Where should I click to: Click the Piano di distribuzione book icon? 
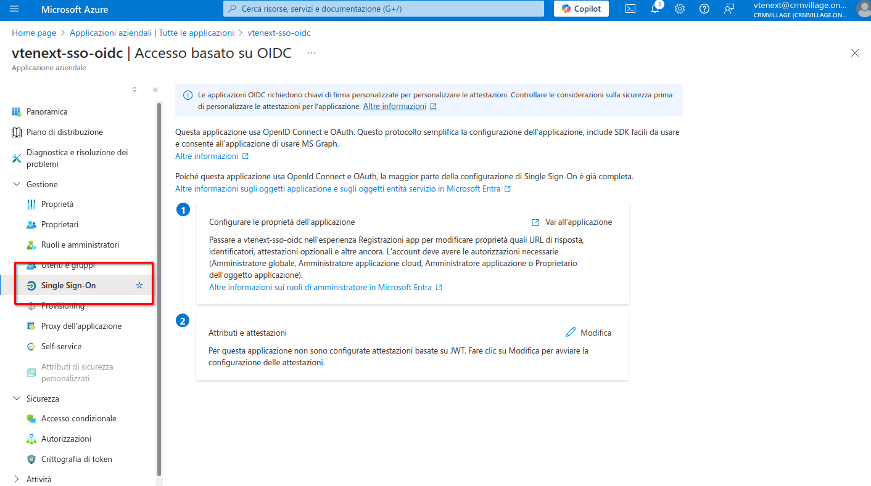[x=17, y=132]
